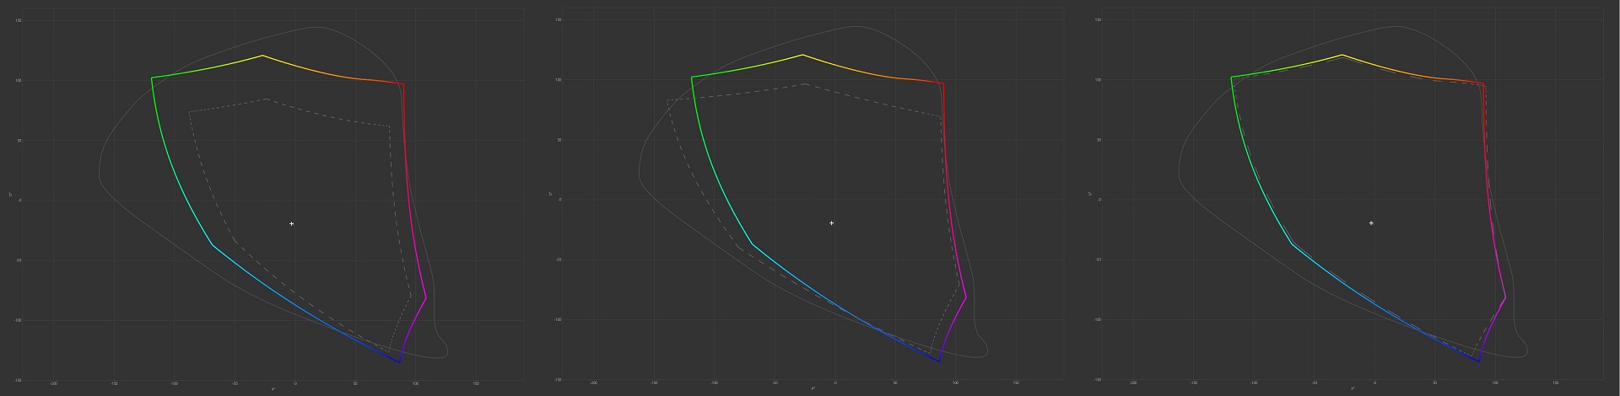Click the dashed gamut's top peak in left plot
This screenshot has height=396, width=1620.
point(266,99)
